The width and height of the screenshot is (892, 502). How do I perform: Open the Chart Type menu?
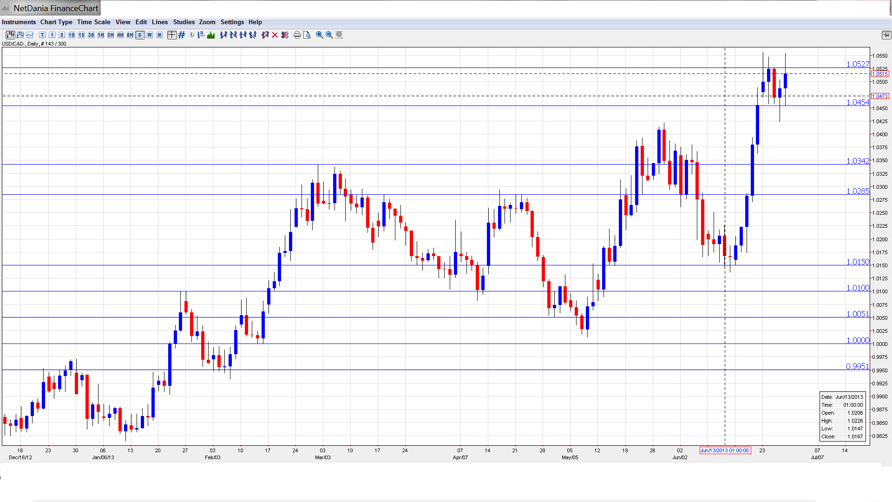click(56, 22)
